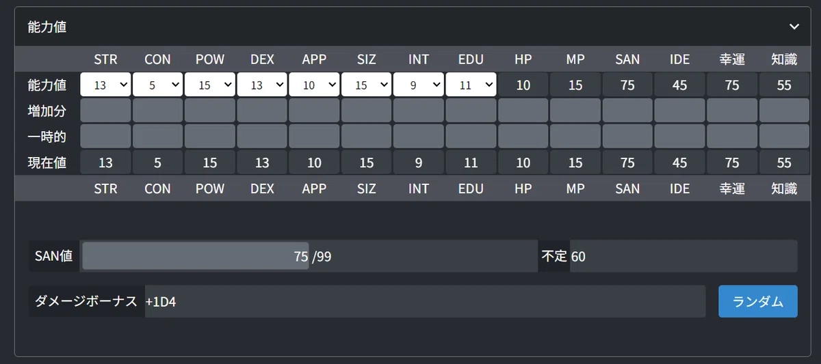Screen dimensions: 821x364
Task: Click the ダメージボーナス +1D4 field
Action: click(x=424, y=301)
